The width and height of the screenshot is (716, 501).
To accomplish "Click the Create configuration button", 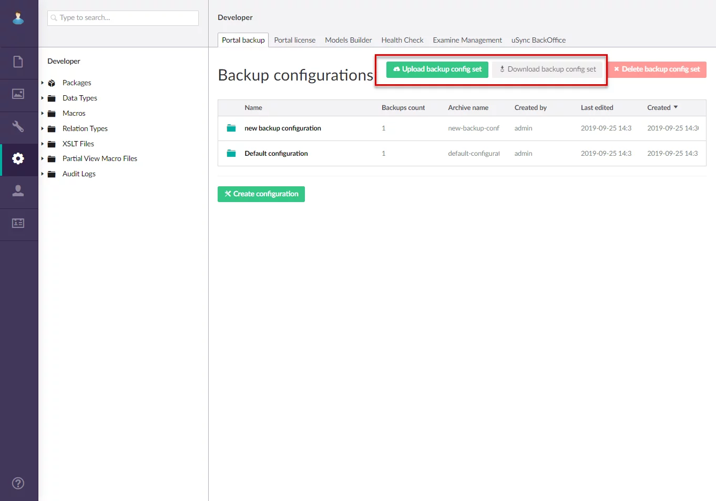I will point(261,194).
